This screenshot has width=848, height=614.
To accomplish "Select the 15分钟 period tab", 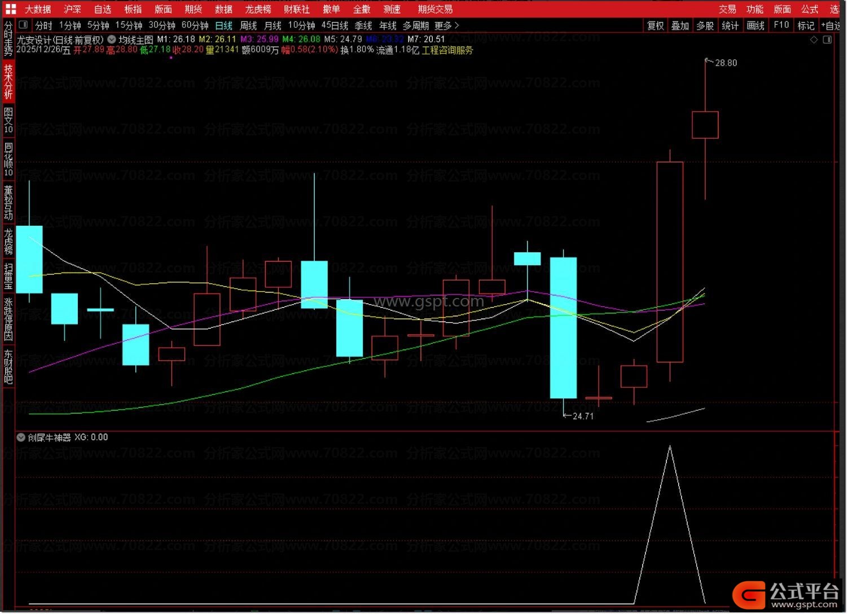I will pyautogui.click(x=129, y=25).
